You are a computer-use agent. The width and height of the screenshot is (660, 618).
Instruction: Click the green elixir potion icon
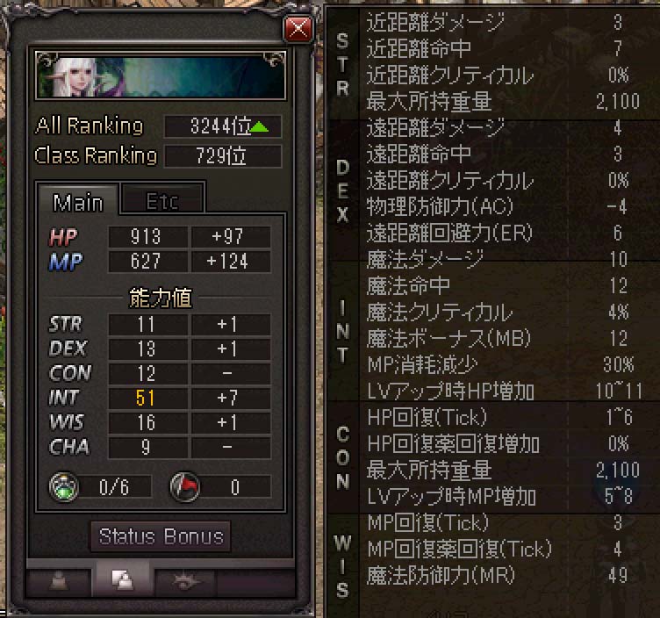point(64,487)
